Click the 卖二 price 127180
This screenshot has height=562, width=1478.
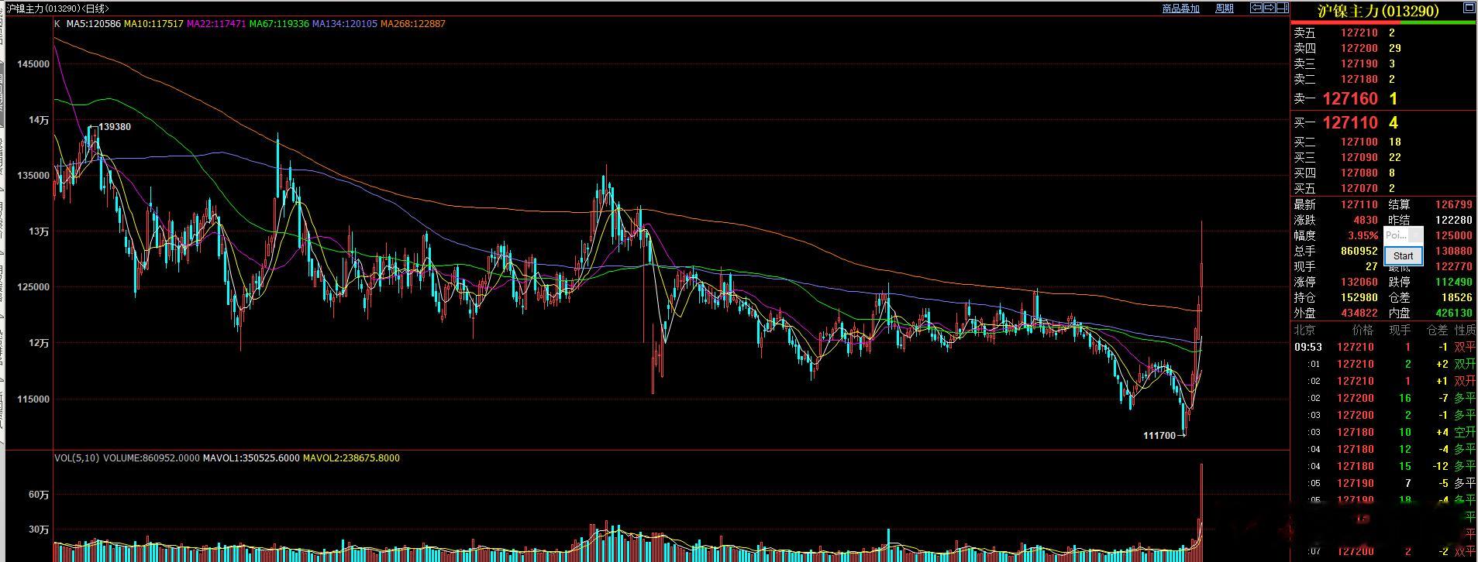(x=1359, y=80)
